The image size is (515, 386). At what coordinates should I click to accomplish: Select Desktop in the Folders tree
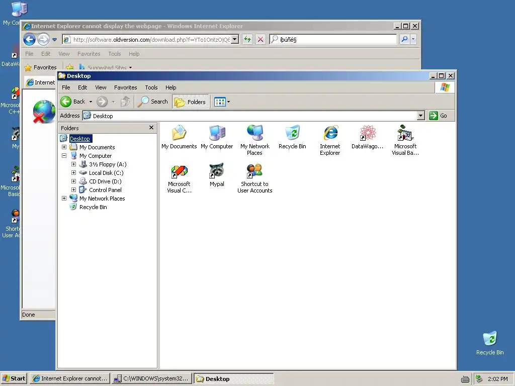[80, 139]
